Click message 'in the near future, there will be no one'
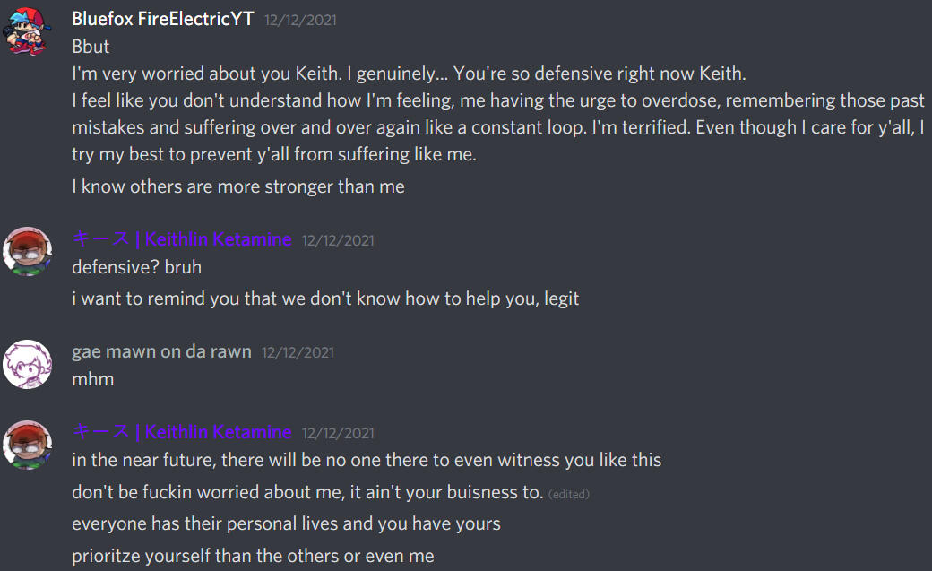Screen dimensions: 932x571 [x=367, y=460]
